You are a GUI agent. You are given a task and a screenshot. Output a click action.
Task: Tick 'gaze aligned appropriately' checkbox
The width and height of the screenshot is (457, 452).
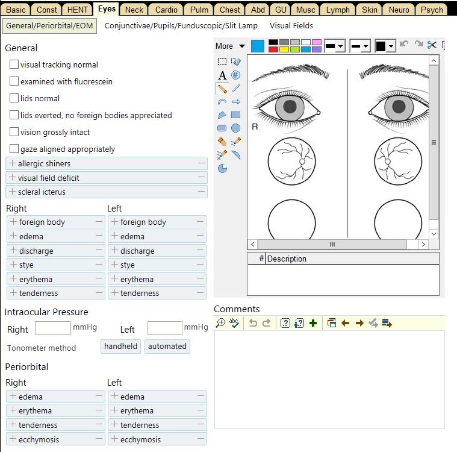[14, 149]
